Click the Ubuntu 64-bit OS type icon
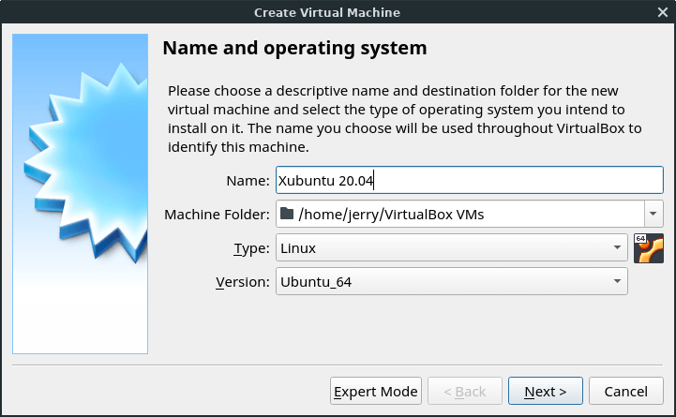 (648, 248)
